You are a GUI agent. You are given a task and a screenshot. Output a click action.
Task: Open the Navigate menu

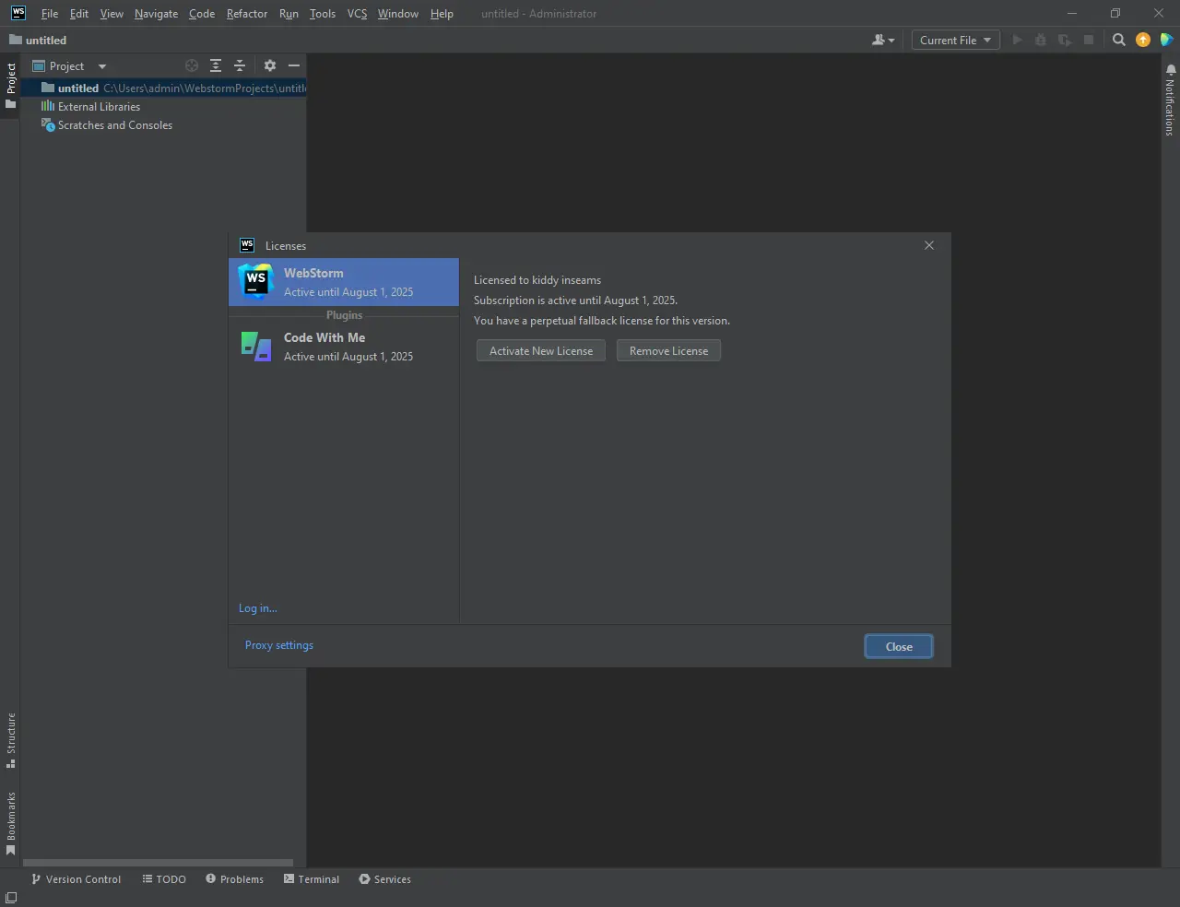[x=156, y=14]
